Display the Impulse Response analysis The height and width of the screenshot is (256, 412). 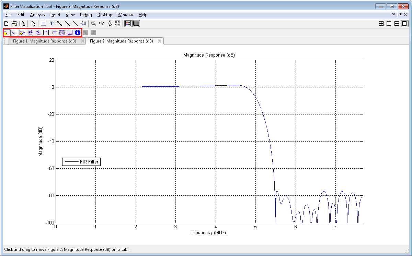tap(46, 33)
